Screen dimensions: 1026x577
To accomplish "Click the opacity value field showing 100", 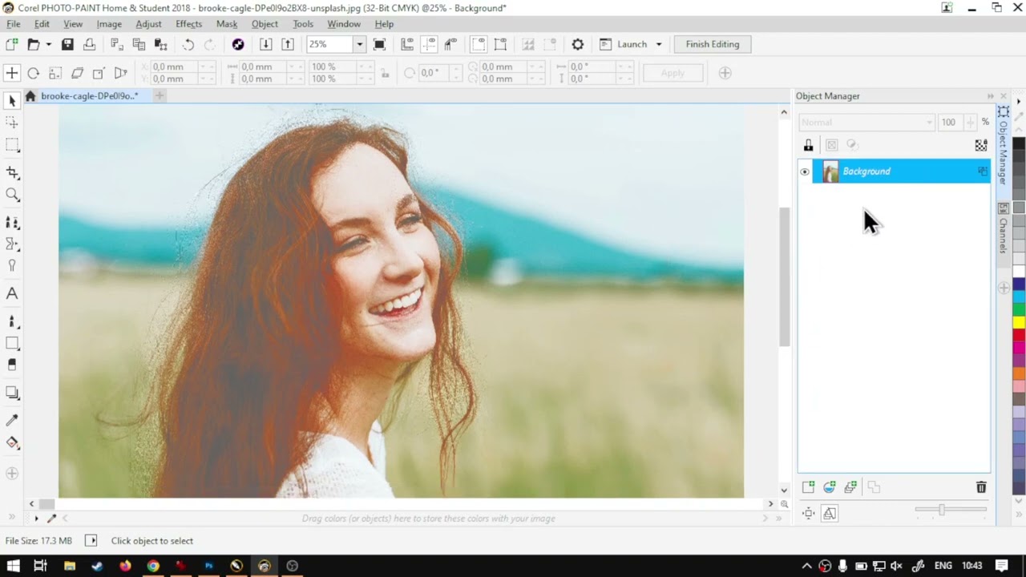I will point(951,123).
